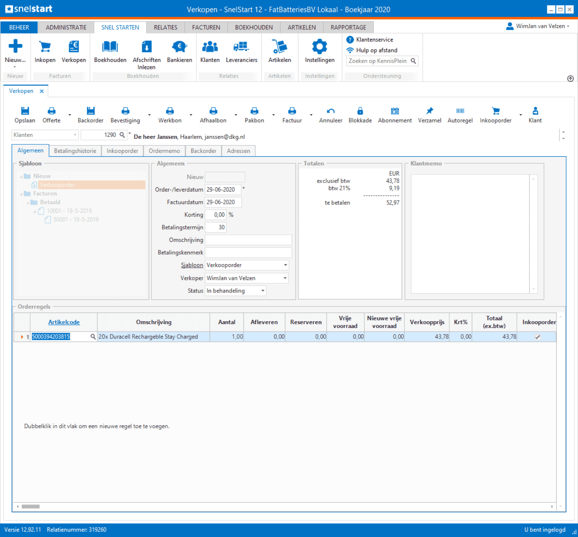The height and width of the screenshot is (537, 578).
Task: Switch to BOEKHOUDEN ribbon tab
Action: 254,27
